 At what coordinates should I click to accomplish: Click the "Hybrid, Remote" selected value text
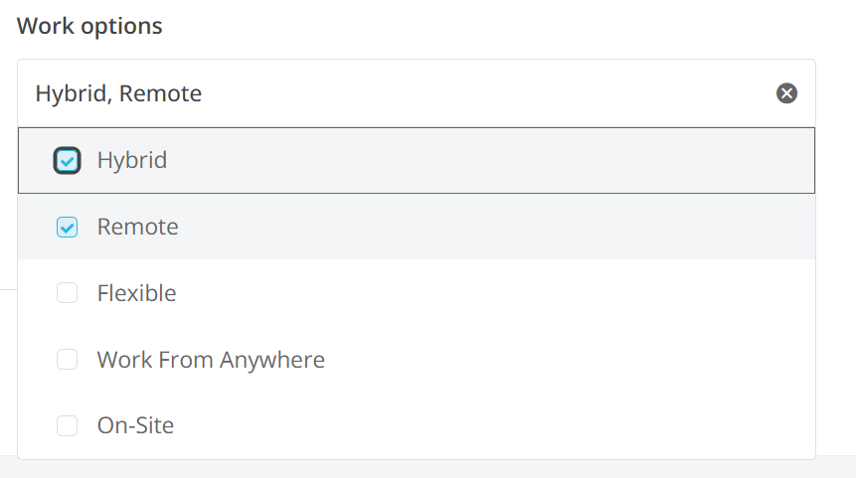coord(118,93)
